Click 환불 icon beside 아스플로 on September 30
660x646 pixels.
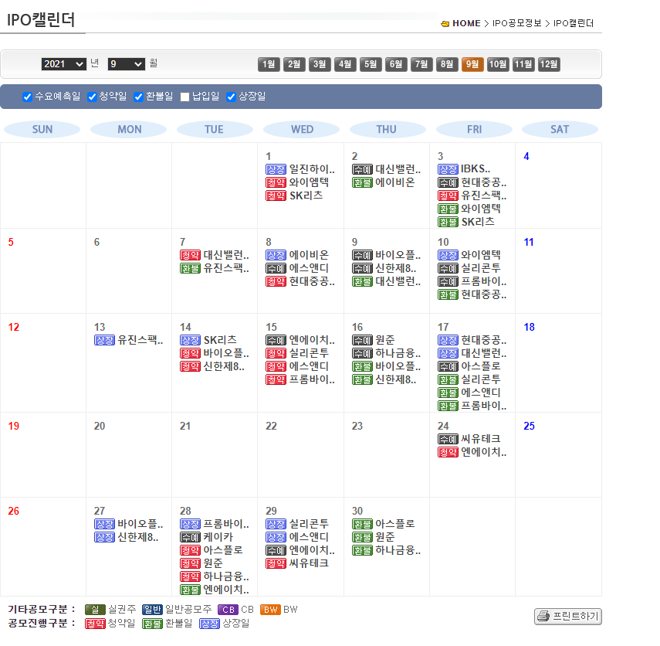coord(362,525)
